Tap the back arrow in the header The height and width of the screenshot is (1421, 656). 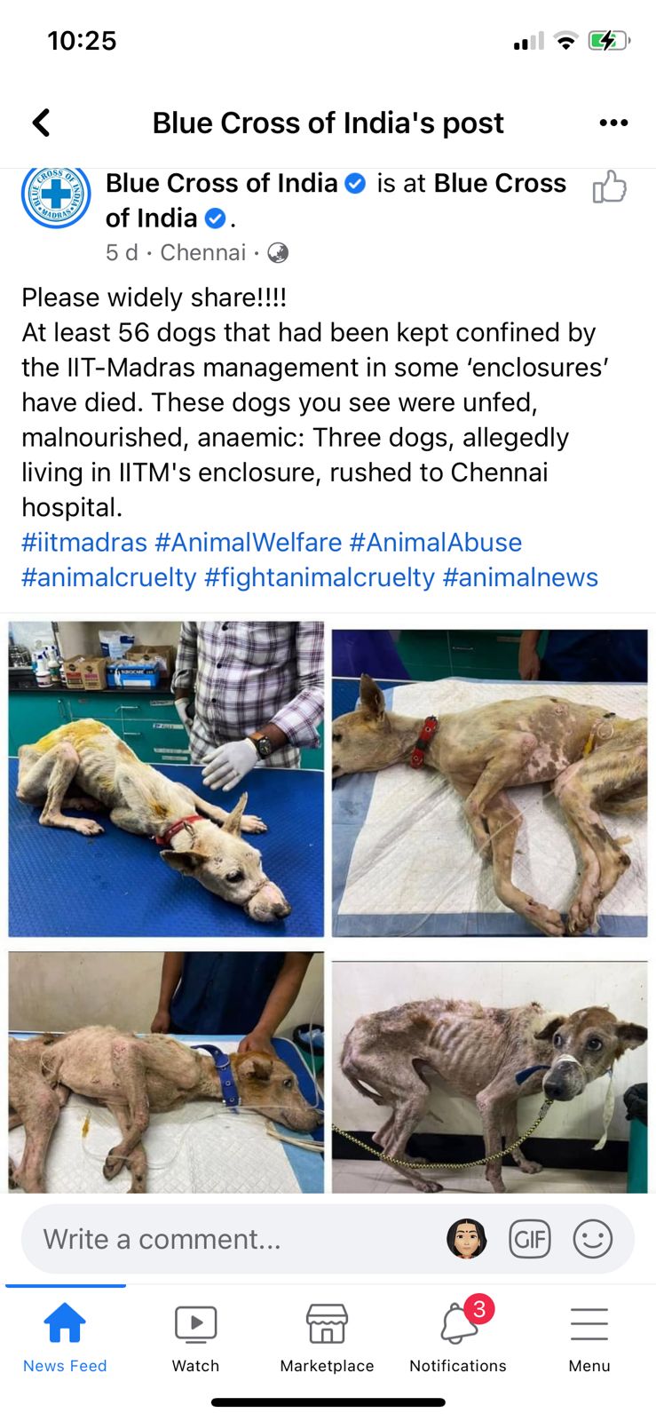pos(41,123)
